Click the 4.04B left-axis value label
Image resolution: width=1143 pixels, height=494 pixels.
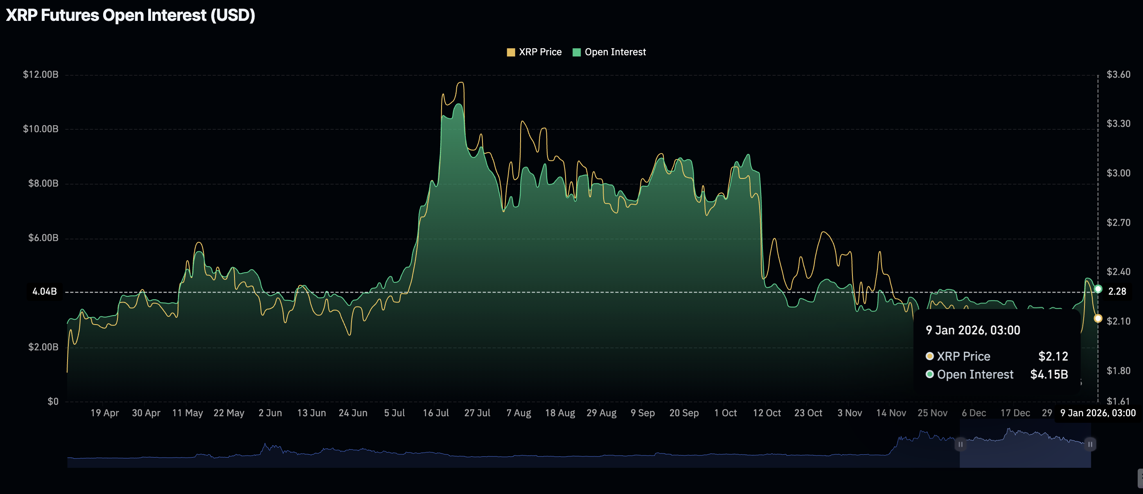point(44,291)
